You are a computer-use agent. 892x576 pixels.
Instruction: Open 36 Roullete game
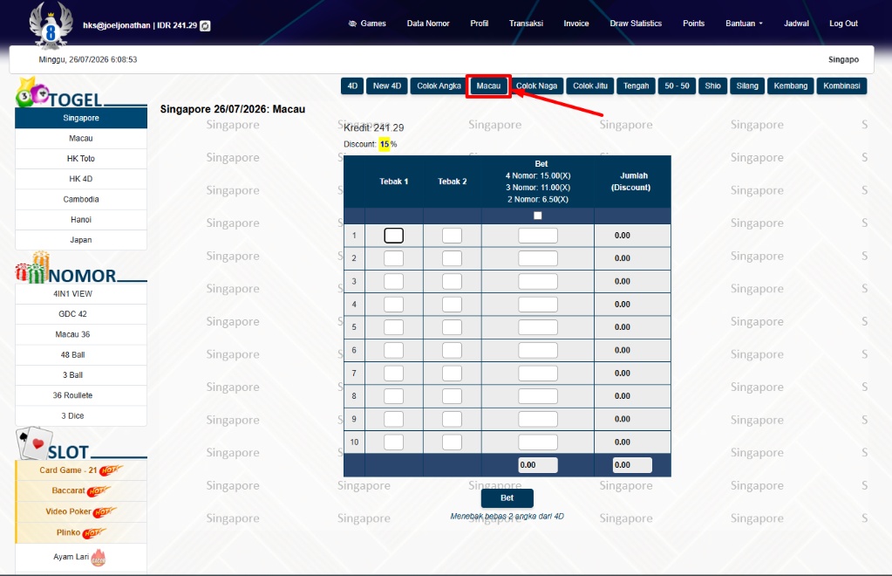pyautogui.click(x=81, y=395)
